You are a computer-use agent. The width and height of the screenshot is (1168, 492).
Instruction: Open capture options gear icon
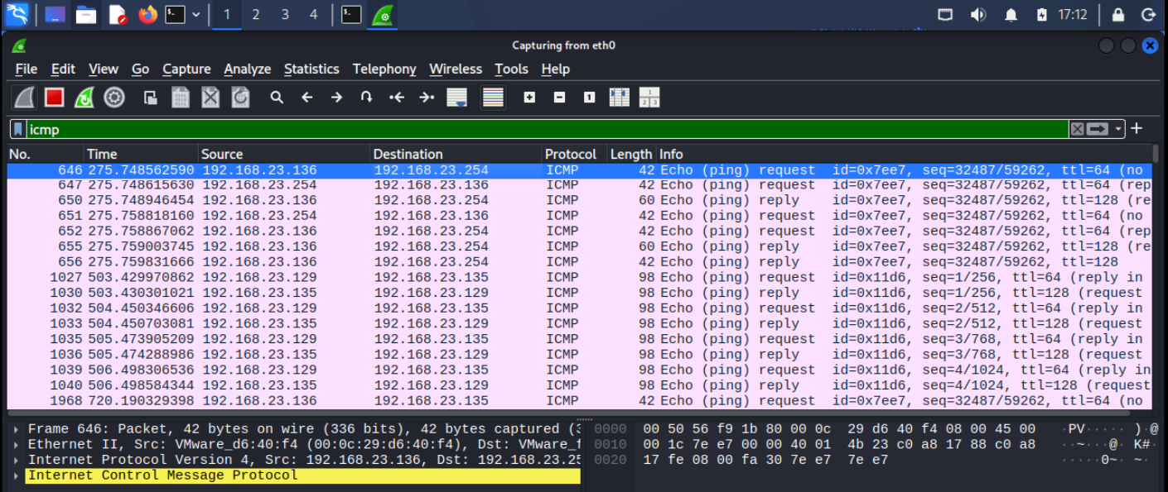click(114, 98)
